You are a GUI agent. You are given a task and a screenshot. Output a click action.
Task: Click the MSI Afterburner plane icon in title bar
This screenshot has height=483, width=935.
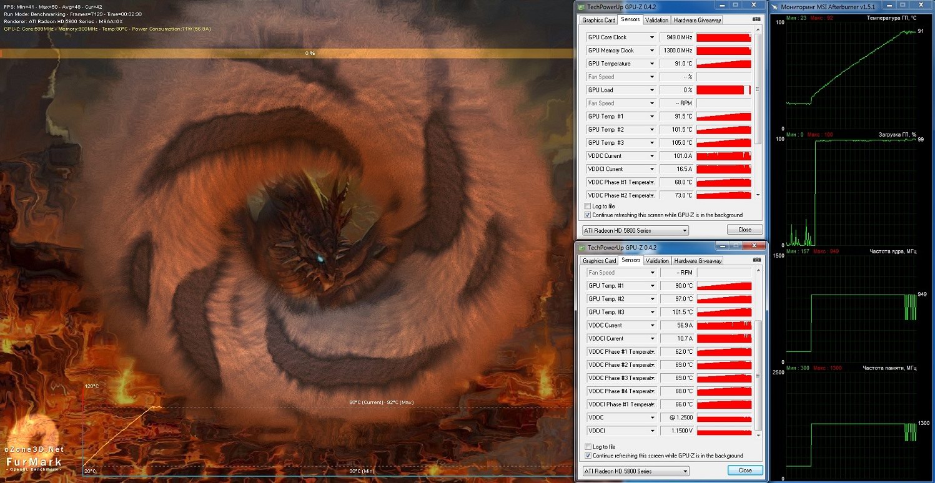click(775, 6)
